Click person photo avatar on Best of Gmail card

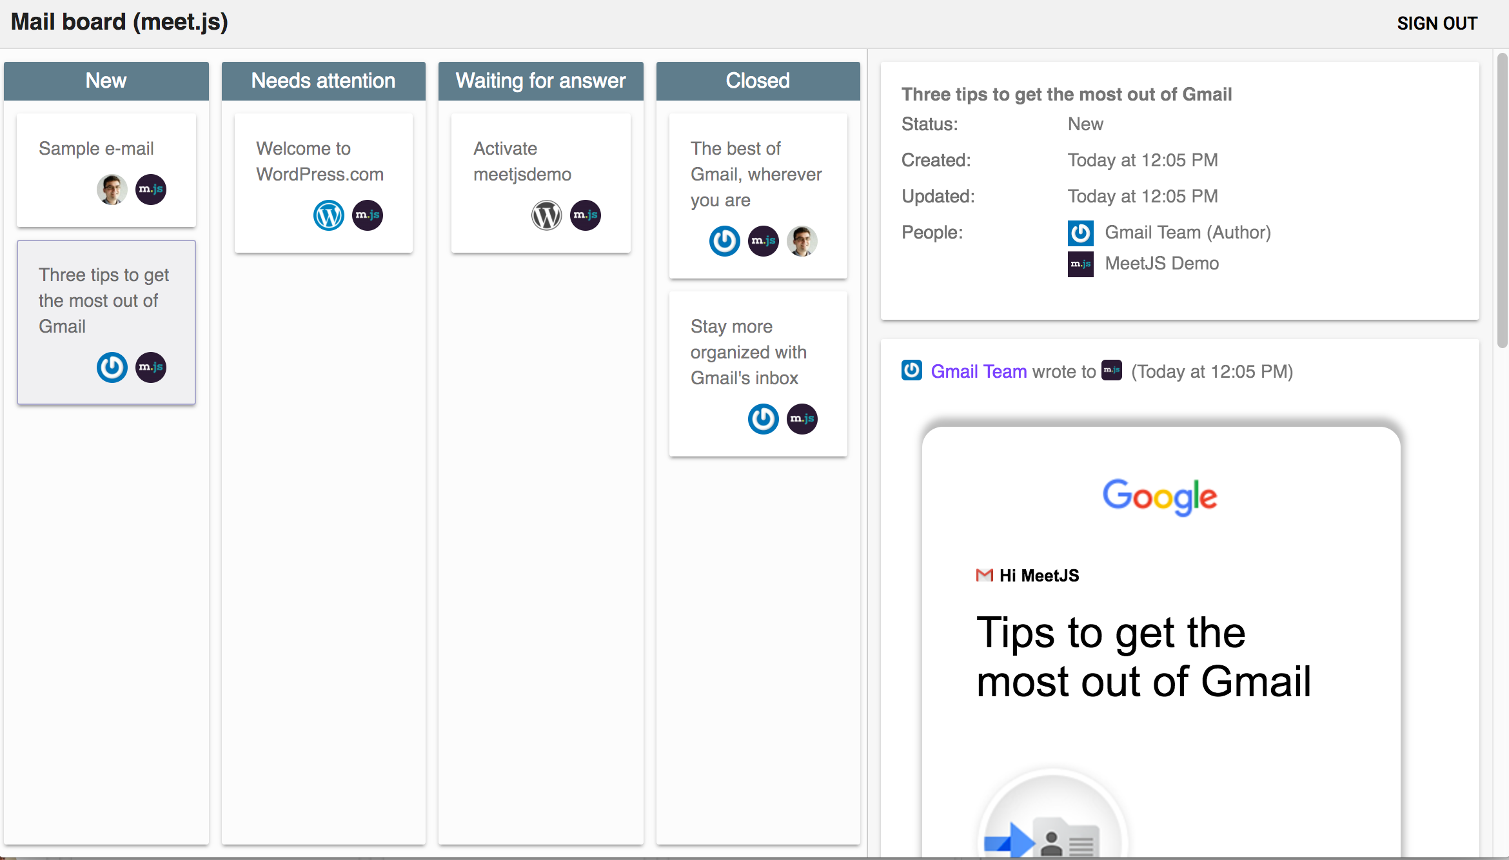tap(802, 240)
